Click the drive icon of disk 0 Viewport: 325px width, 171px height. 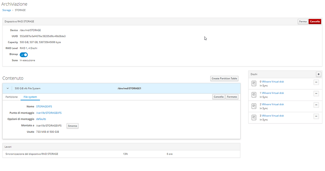254,84
